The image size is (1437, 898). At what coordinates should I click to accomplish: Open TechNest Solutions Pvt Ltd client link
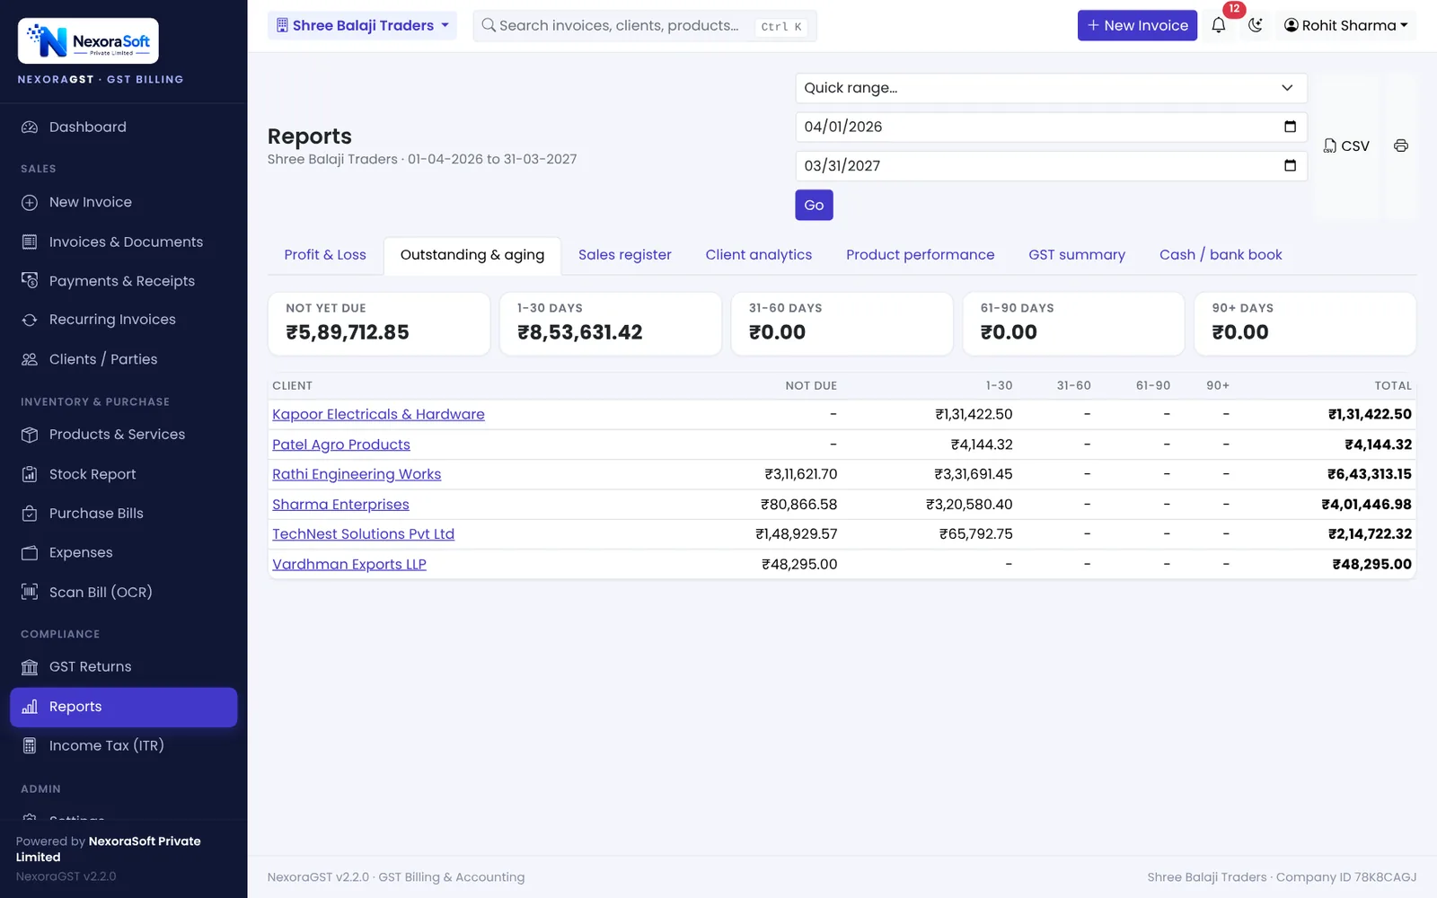tap(363, 534)
